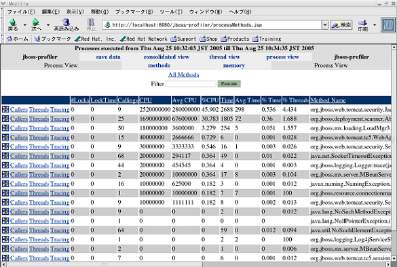The width and height of the screenshot is (397, 267).
Task: Sort by the Time column header link
Action: (227, 100)
